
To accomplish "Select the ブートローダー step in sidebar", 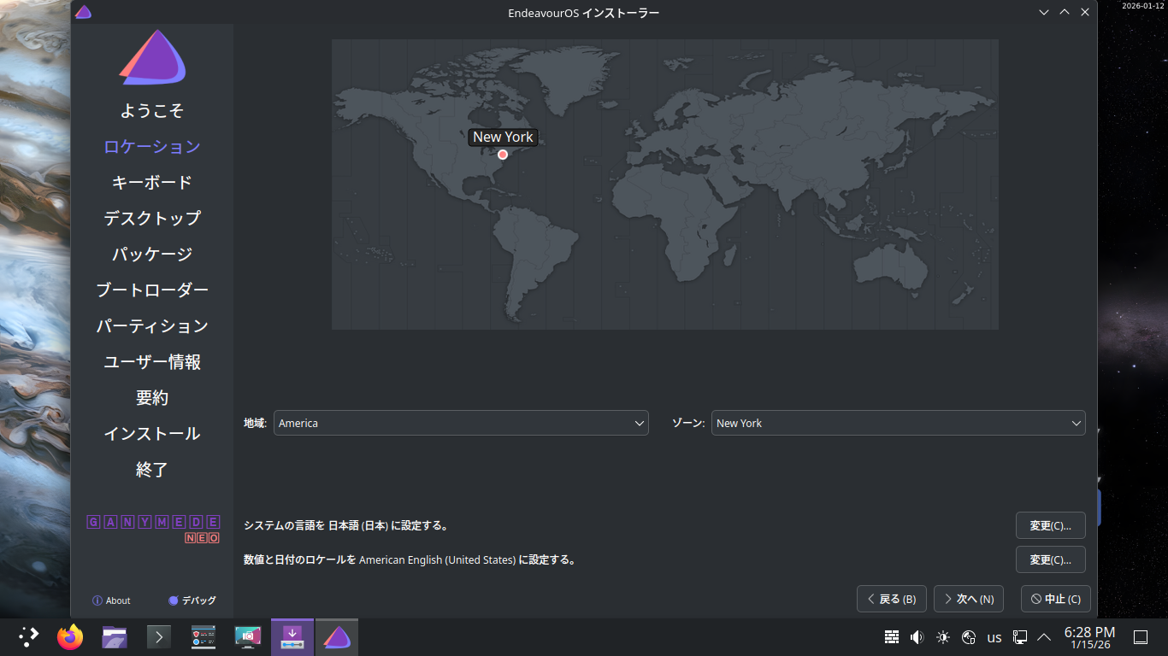I will pos(152,290).
